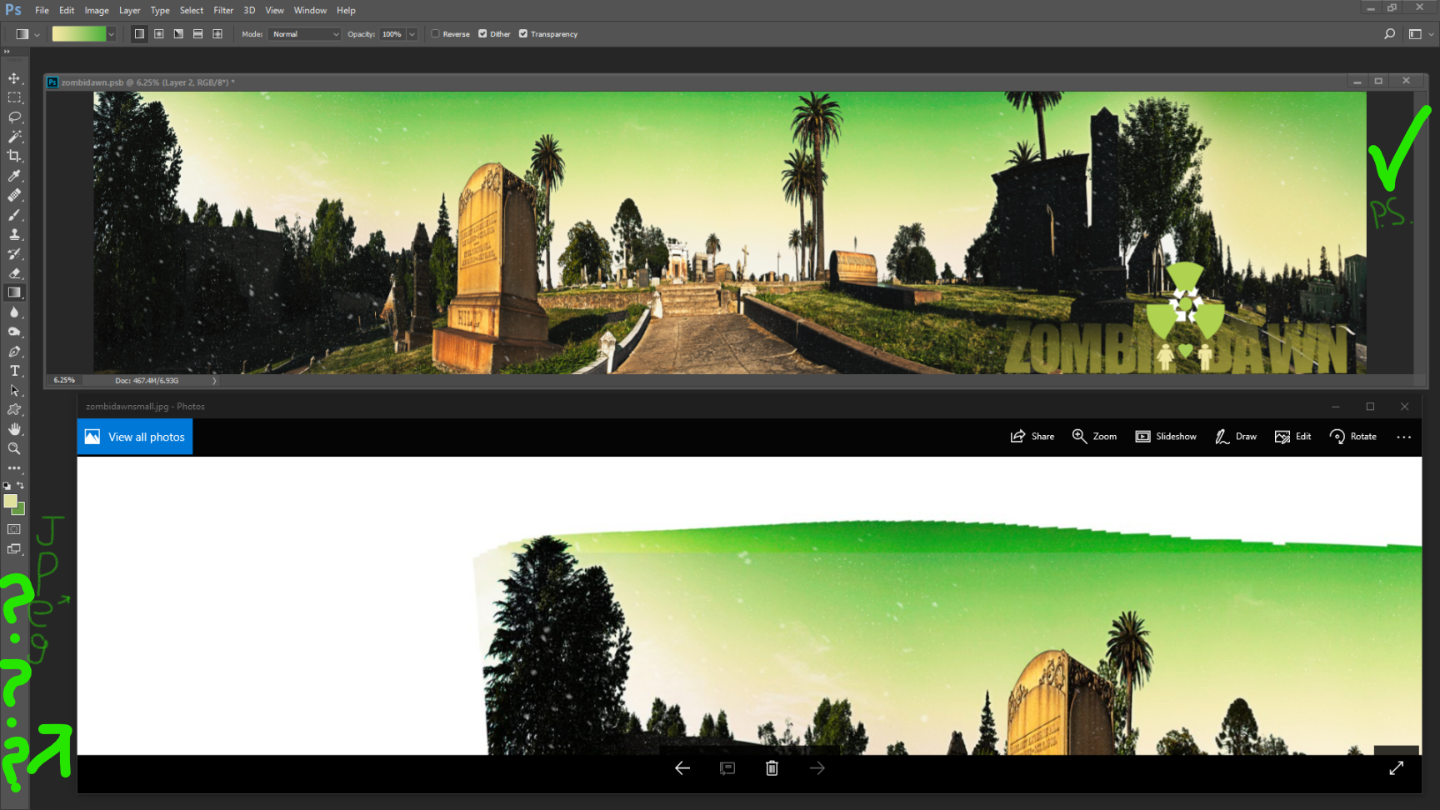Viewport: 1440px width, 810px height.
Task: Select the Eraser tool
Action: (x=14, y=273)
